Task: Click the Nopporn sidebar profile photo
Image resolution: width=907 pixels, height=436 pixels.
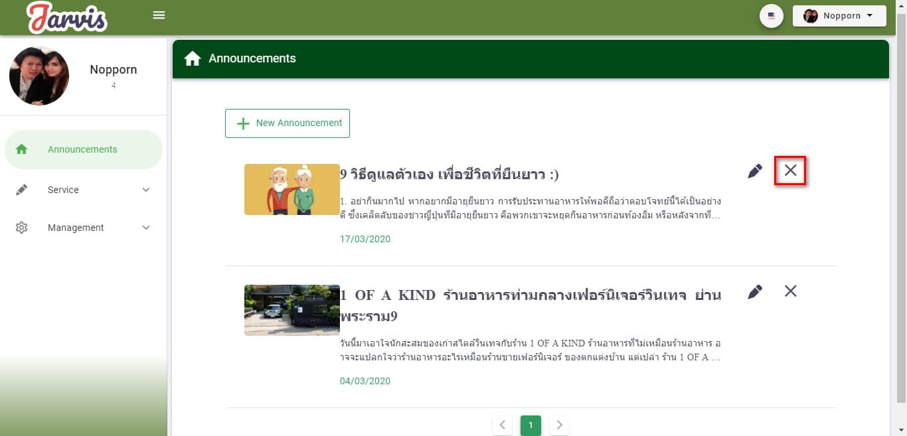Action: tap(39, 76)
